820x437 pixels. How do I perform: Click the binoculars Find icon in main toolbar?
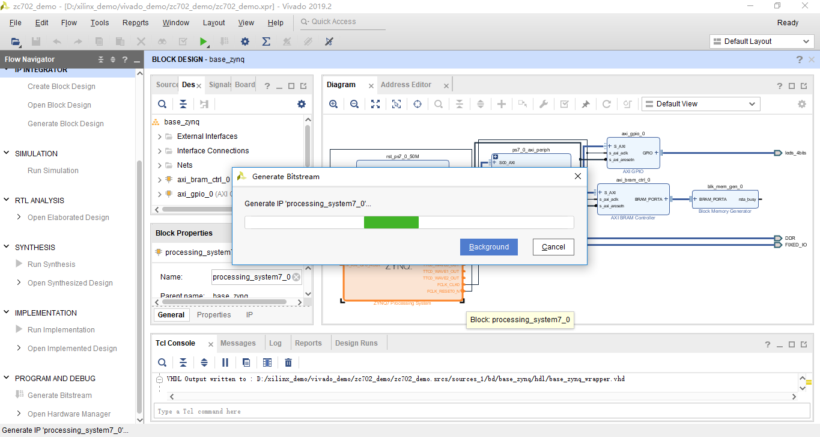[162, 41]
